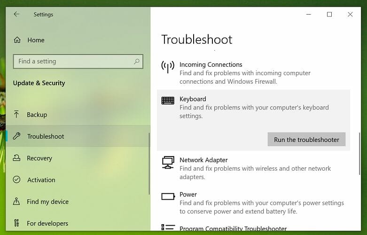Open the Recovery section
Viewport: 367px width, 235px height.
[77, 158]
